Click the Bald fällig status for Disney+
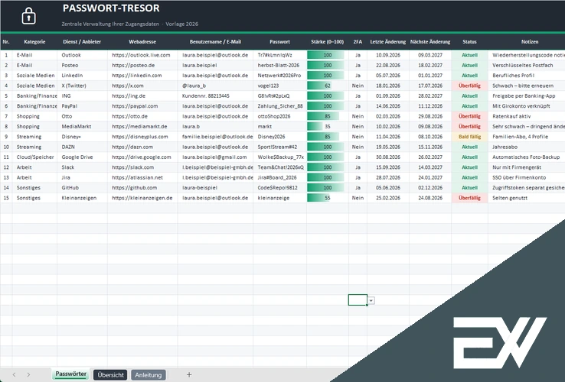This screenshot has height=382, width=565. tap(469, 137)
